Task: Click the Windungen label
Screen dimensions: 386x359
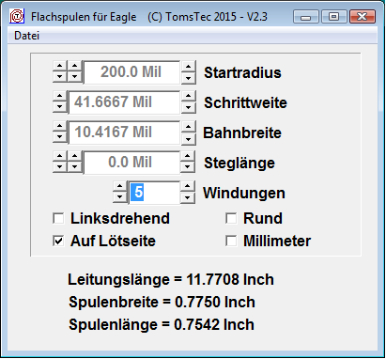Action: [x=244, y=194]
